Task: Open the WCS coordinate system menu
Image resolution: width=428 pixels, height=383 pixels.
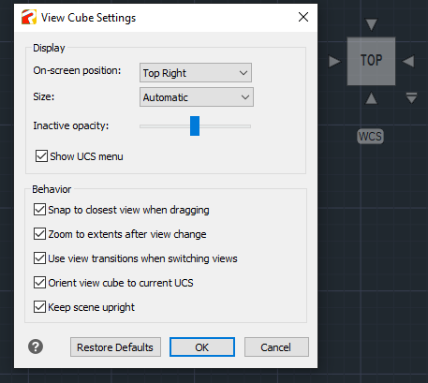Action: 370,137
